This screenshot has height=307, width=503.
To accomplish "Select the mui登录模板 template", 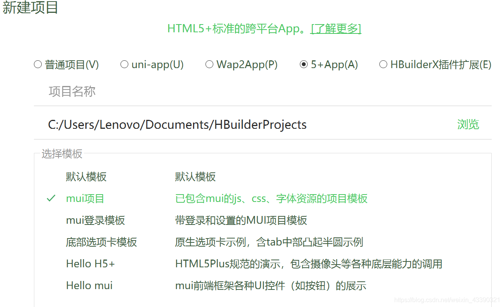I will click(262, 220).
